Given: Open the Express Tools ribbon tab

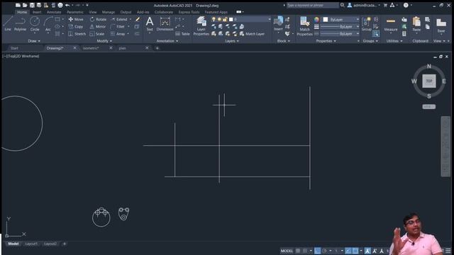Looking at the screenshot, I should (x=189, y=12).
